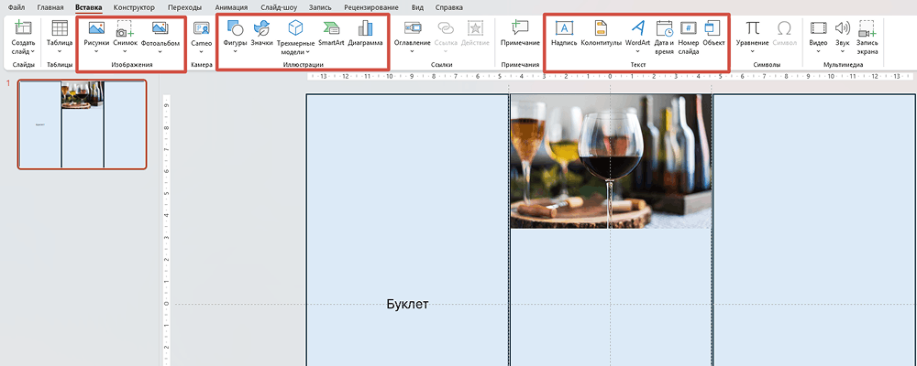Viewport: 917px width, 366px height.
Task: Insert a Диаграмма chart
Action: [365, 32]
